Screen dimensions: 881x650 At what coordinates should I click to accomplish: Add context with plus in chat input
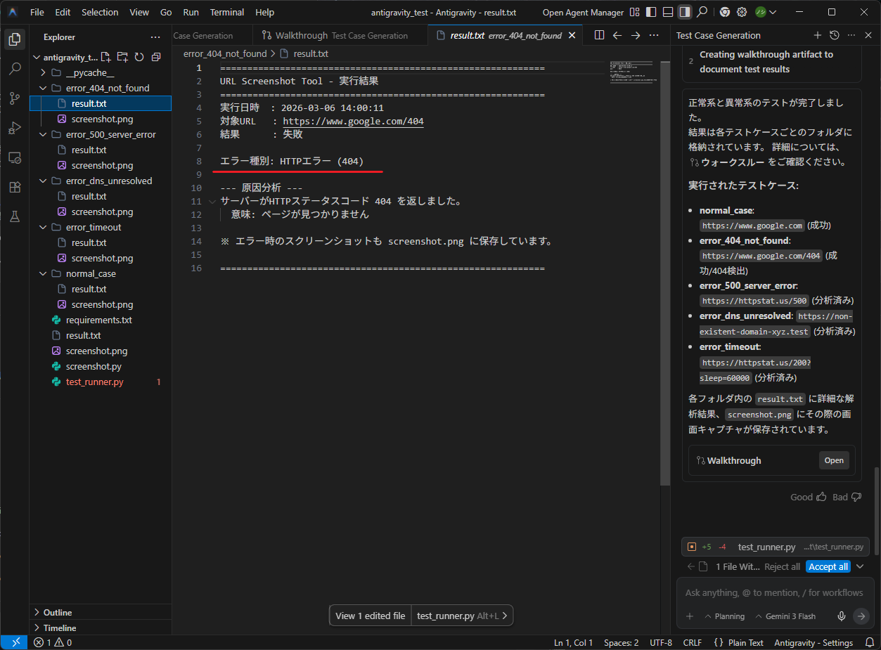[690, 616]
